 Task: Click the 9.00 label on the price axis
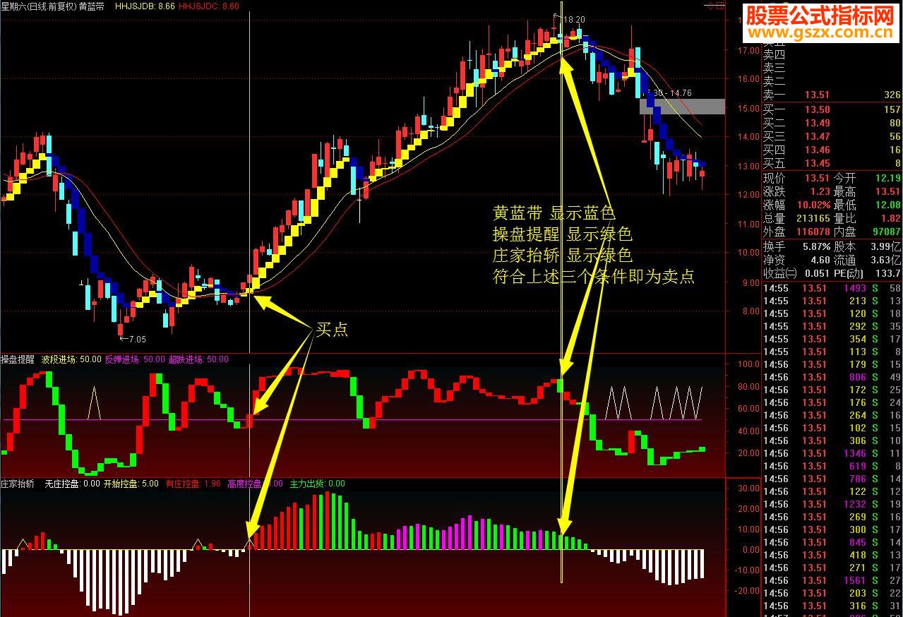(x=750, y=282)
